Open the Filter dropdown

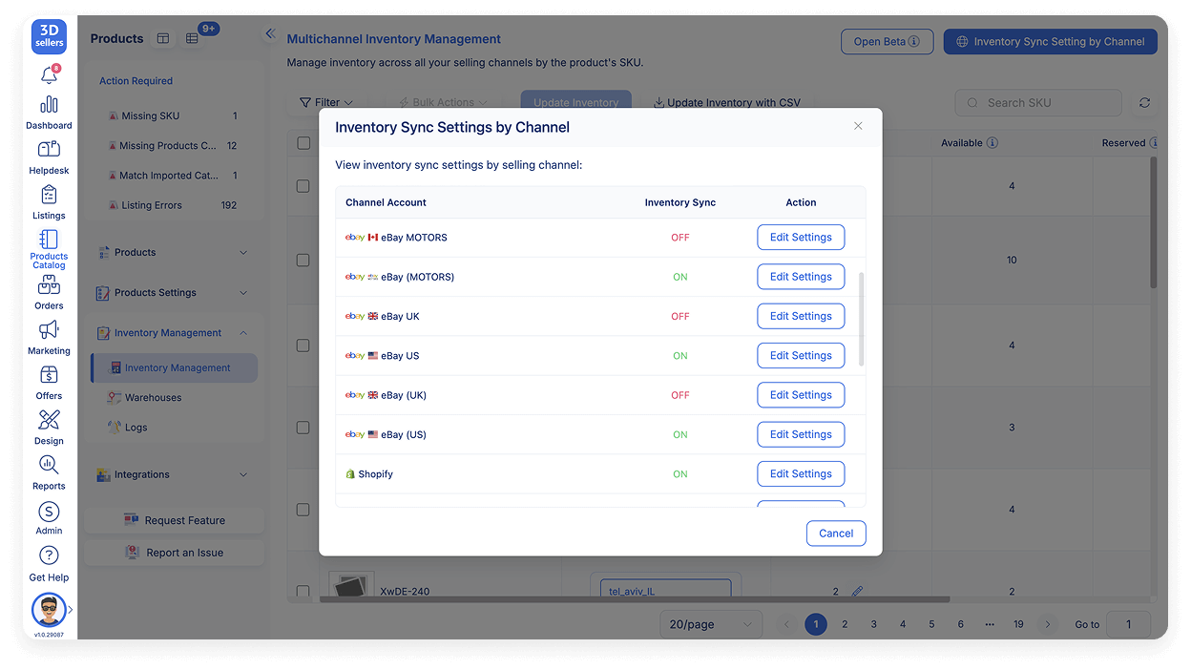click(x=326, y=102)
